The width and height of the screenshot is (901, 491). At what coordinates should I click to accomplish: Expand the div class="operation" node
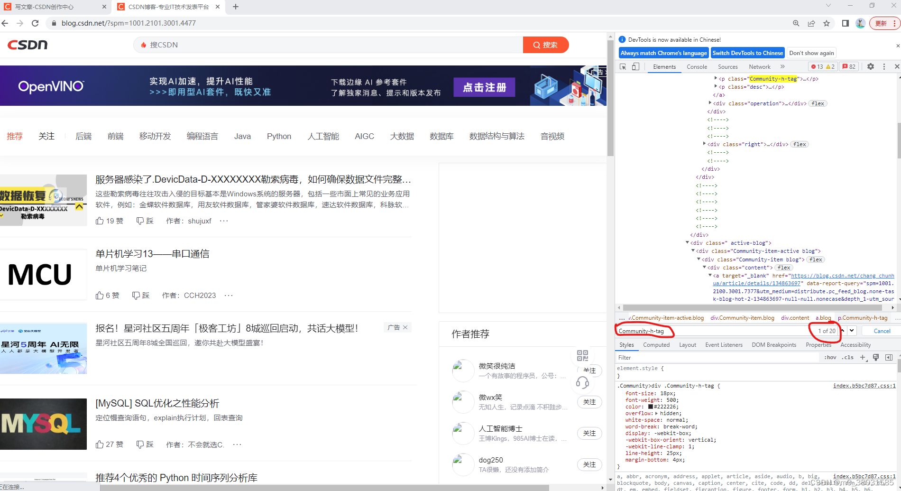tap(710, 103)
